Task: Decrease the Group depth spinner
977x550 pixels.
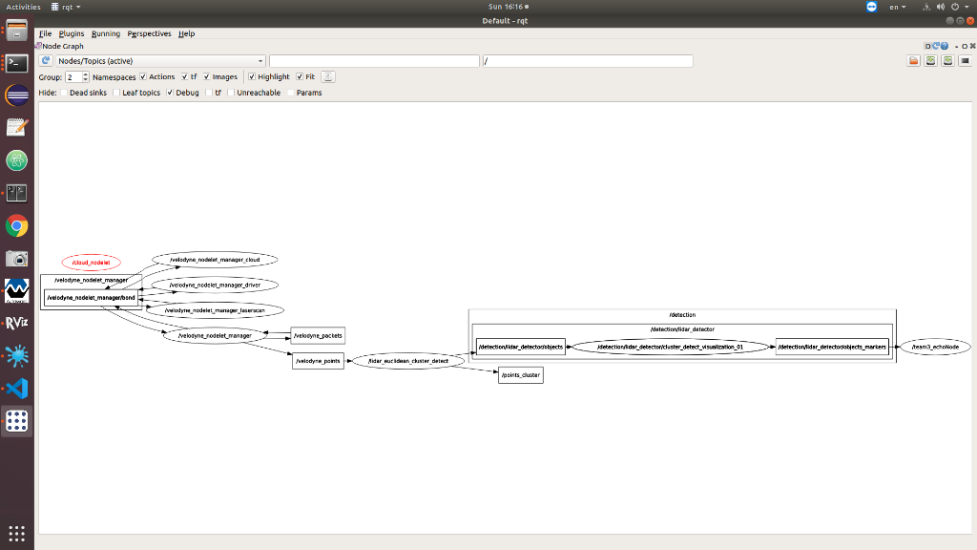Action: [85, 80]
